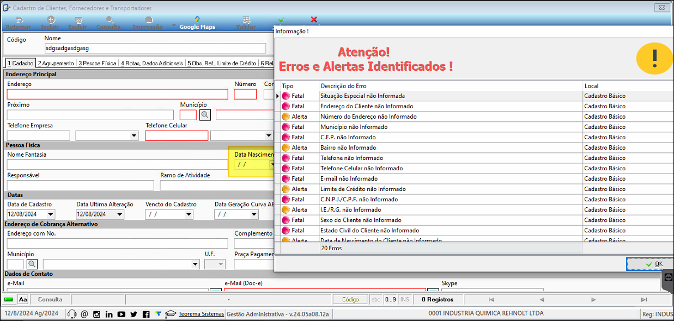Toggle the abc input mode indicator
The height and width of the screenshot is (321, 674).
(376, 299)
